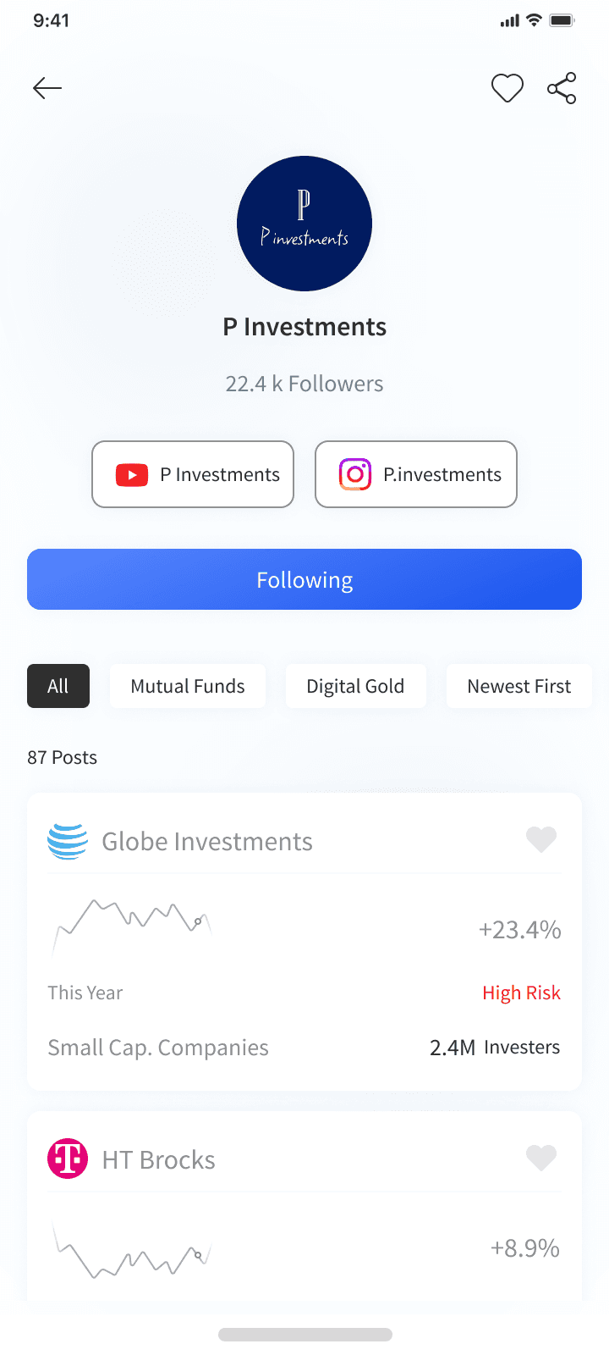Open the P.investments Instagram link
Viewport: 609px width, 1355px height.
pos(416,474)
